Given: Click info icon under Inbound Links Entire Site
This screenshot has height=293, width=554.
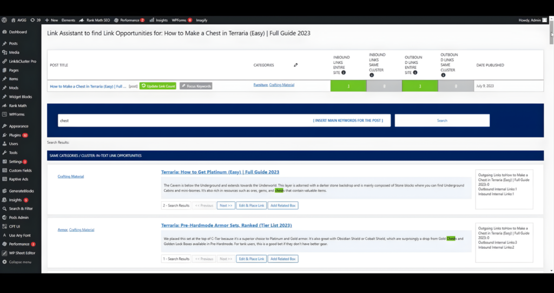Looking at the screenshot, I should coord(344,72).
